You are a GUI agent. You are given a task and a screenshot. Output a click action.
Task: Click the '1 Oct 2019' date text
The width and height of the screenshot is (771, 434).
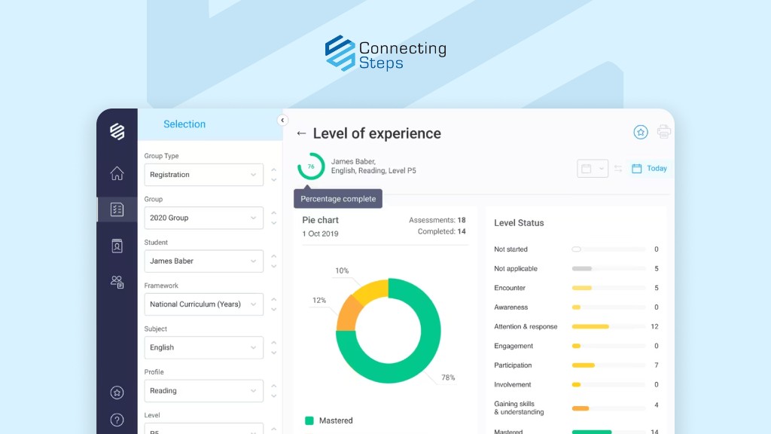tap(320, 234)
